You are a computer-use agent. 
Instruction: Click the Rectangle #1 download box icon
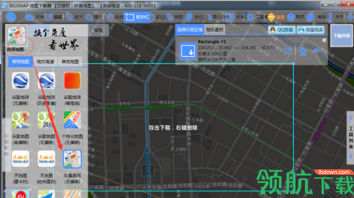click(188, 51)
